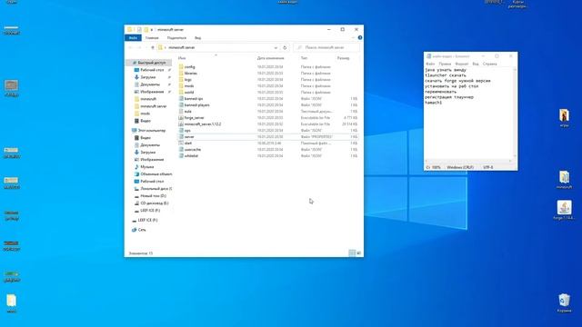Open Notepad's Формат menu
The image size is (582, 327).
pyautogui.click(x=462, y=64)
